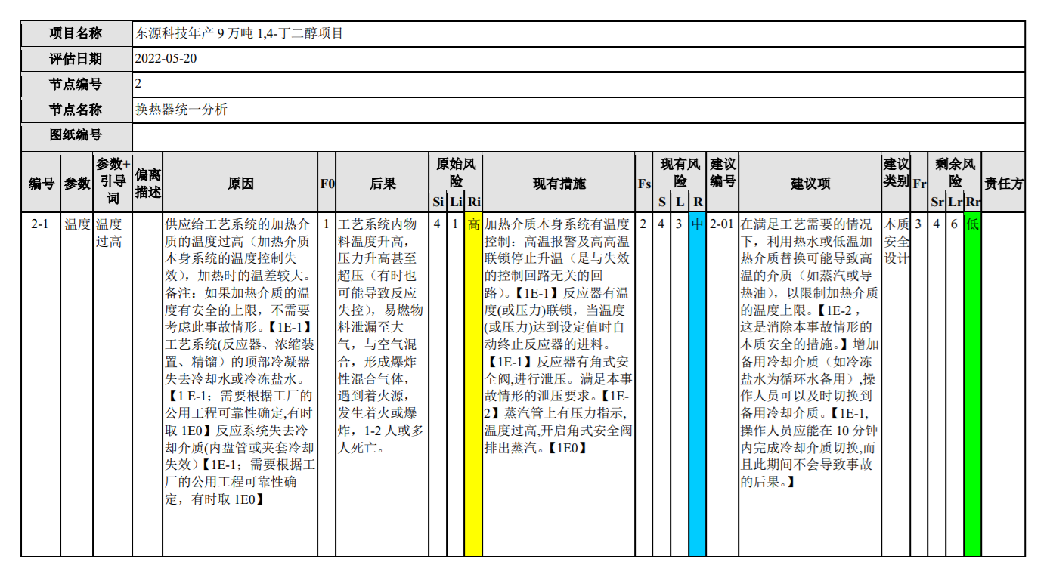Click the empty 图纸编号 value field

579,137
